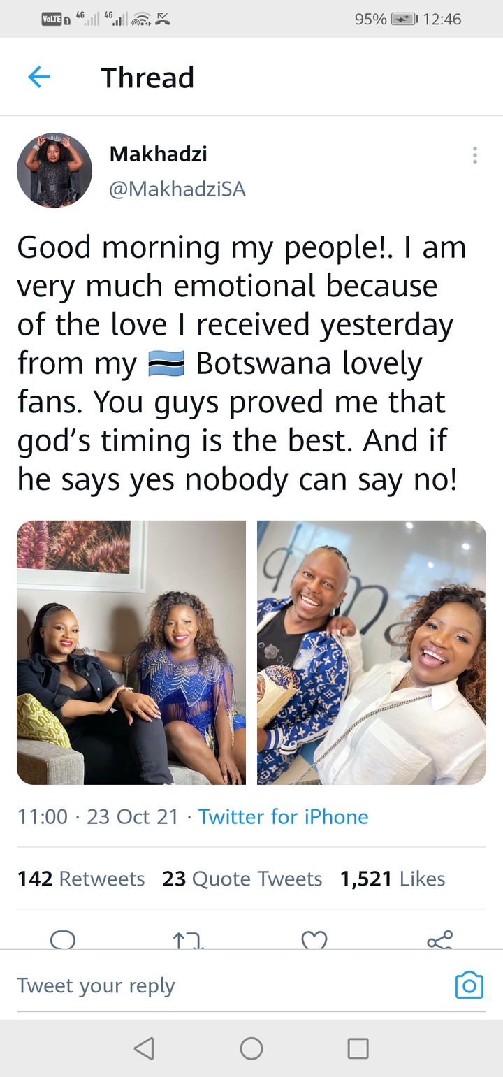Open the three-dot tweet options menu
Image resolution: width=503 pixels, height=1077 pixels.
click(474, 155)
